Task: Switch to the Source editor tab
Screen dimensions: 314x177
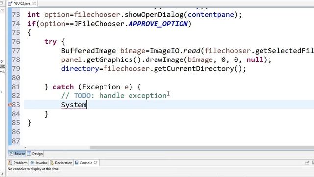Action: (x=17, y=154)
